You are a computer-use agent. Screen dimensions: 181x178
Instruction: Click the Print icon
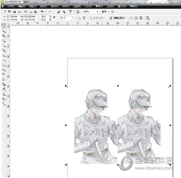click(20, 12)
